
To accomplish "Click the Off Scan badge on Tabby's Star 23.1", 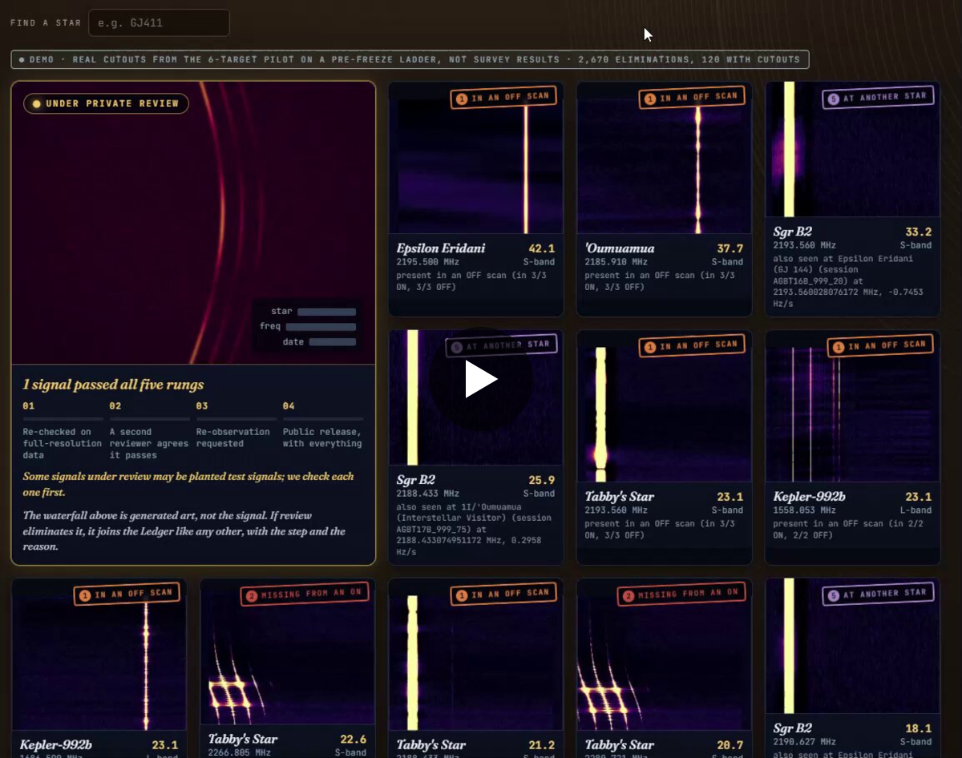I will [x=691, y=346].
